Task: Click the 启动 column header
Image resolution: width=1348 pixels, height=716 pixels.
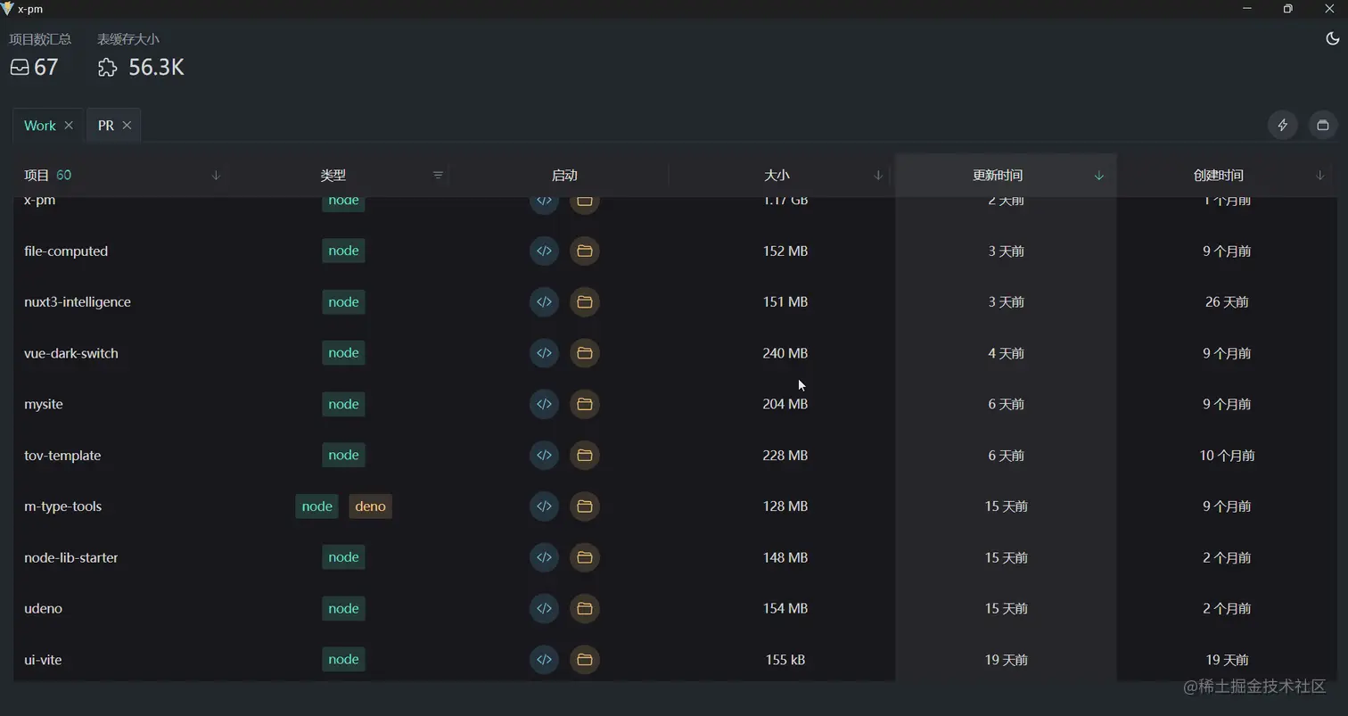Action: (564, 175)
